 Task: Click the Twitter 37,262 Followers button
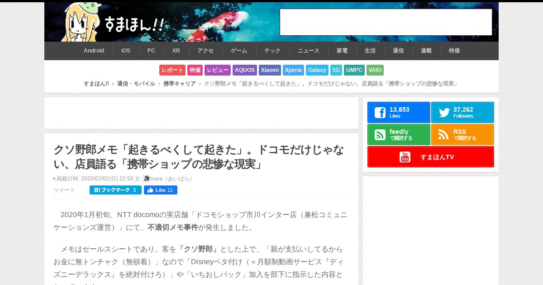point(462,113)
